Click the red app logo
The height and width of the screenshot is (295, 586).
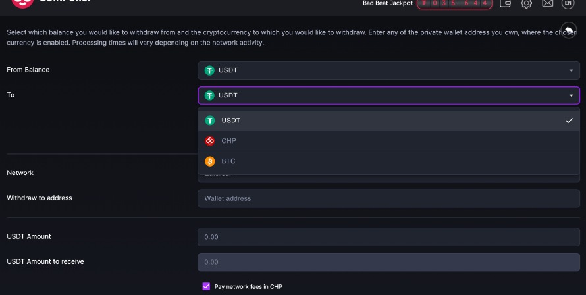point(22,3)
